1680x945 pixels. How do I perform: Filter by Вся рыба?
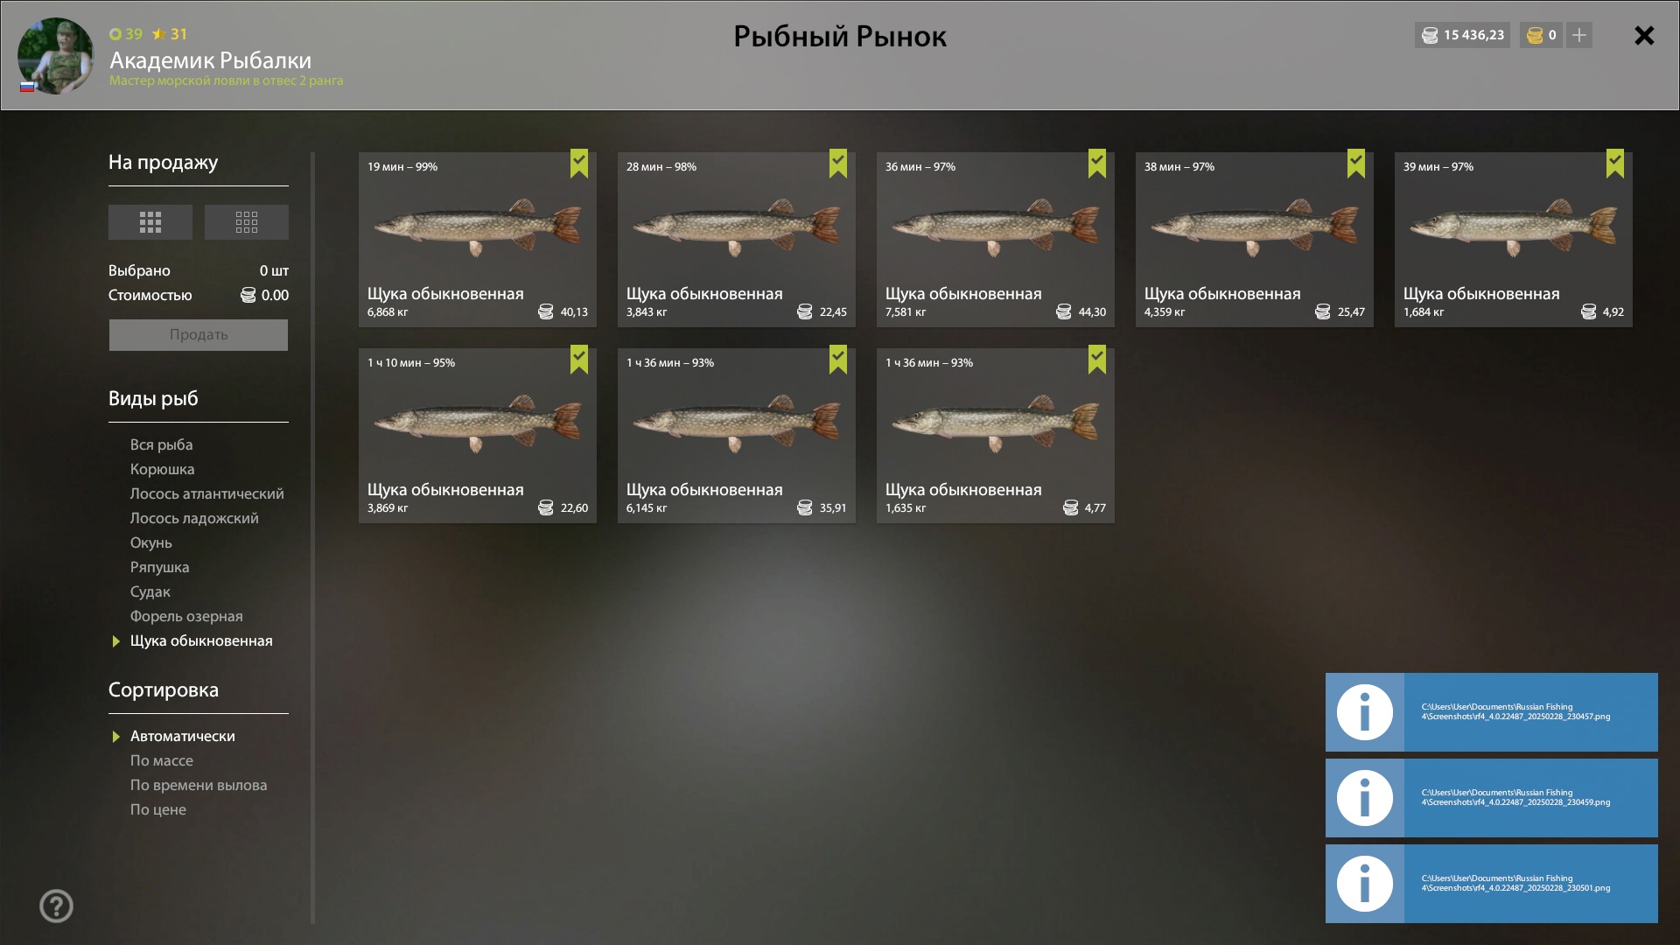tap(162, 444)
